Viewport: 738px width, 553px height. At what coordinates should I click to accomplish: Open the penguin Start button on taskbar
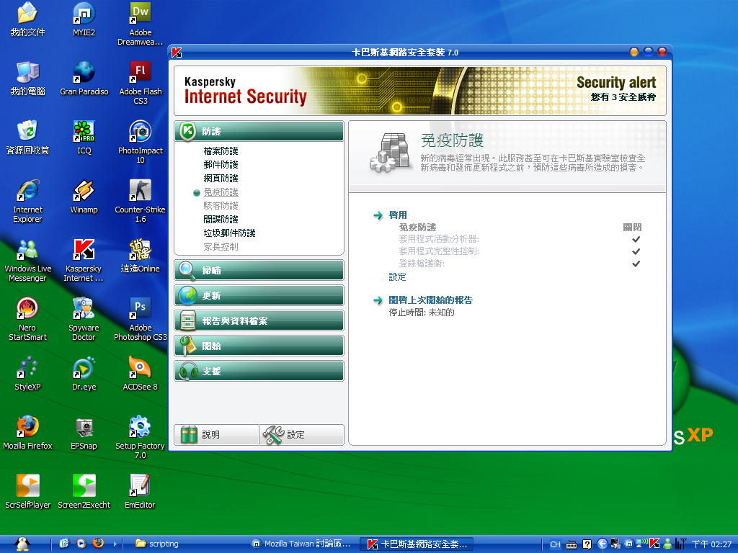click(x=22, y=544)
